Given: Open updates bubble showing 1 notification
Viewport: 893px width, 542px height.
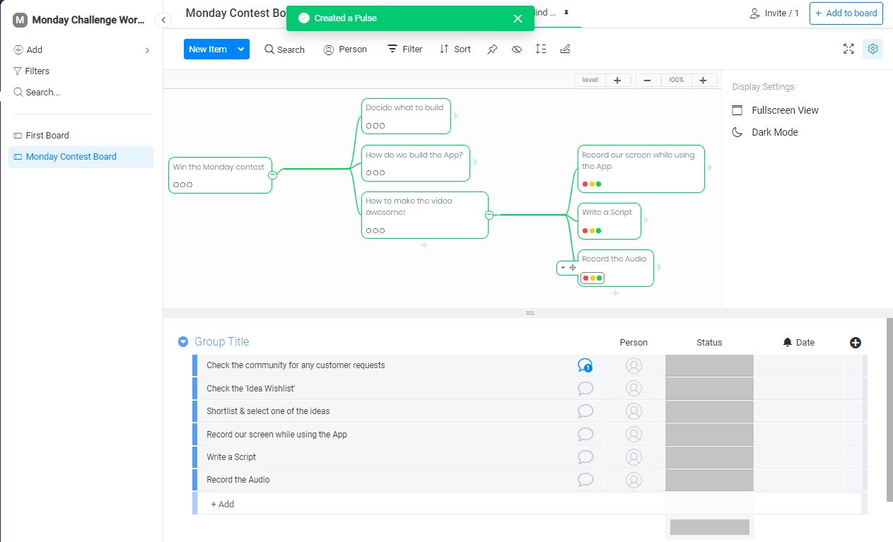Looking at the screenshot, I should (x=585, y=365).
